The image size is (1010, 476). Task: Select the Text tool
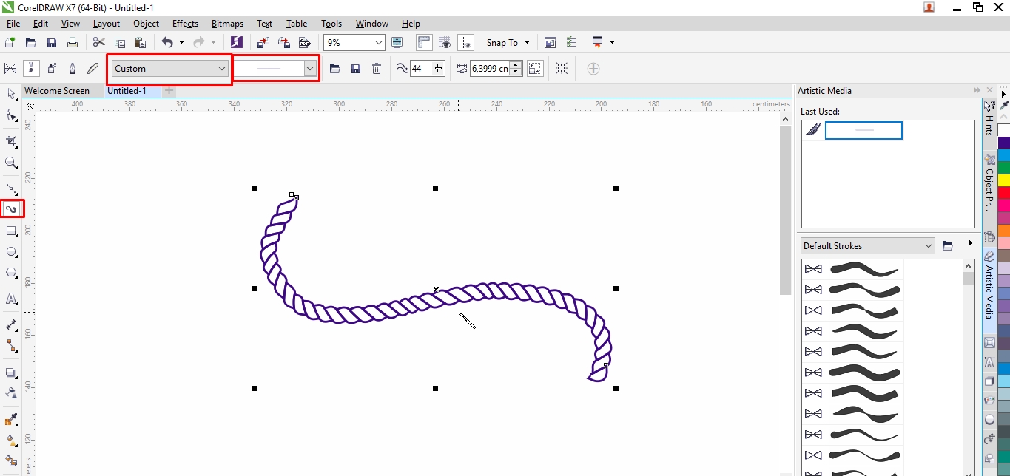point(11,299)
